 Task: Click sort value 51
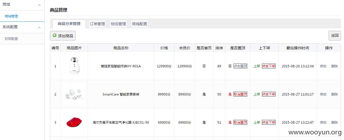point(219,122)
